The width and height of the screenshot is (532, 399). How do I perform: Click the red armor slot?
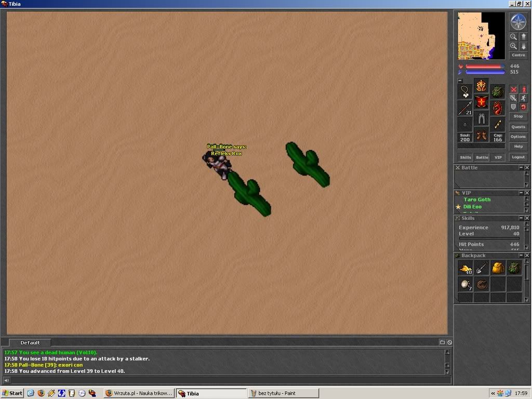[481, 102]
